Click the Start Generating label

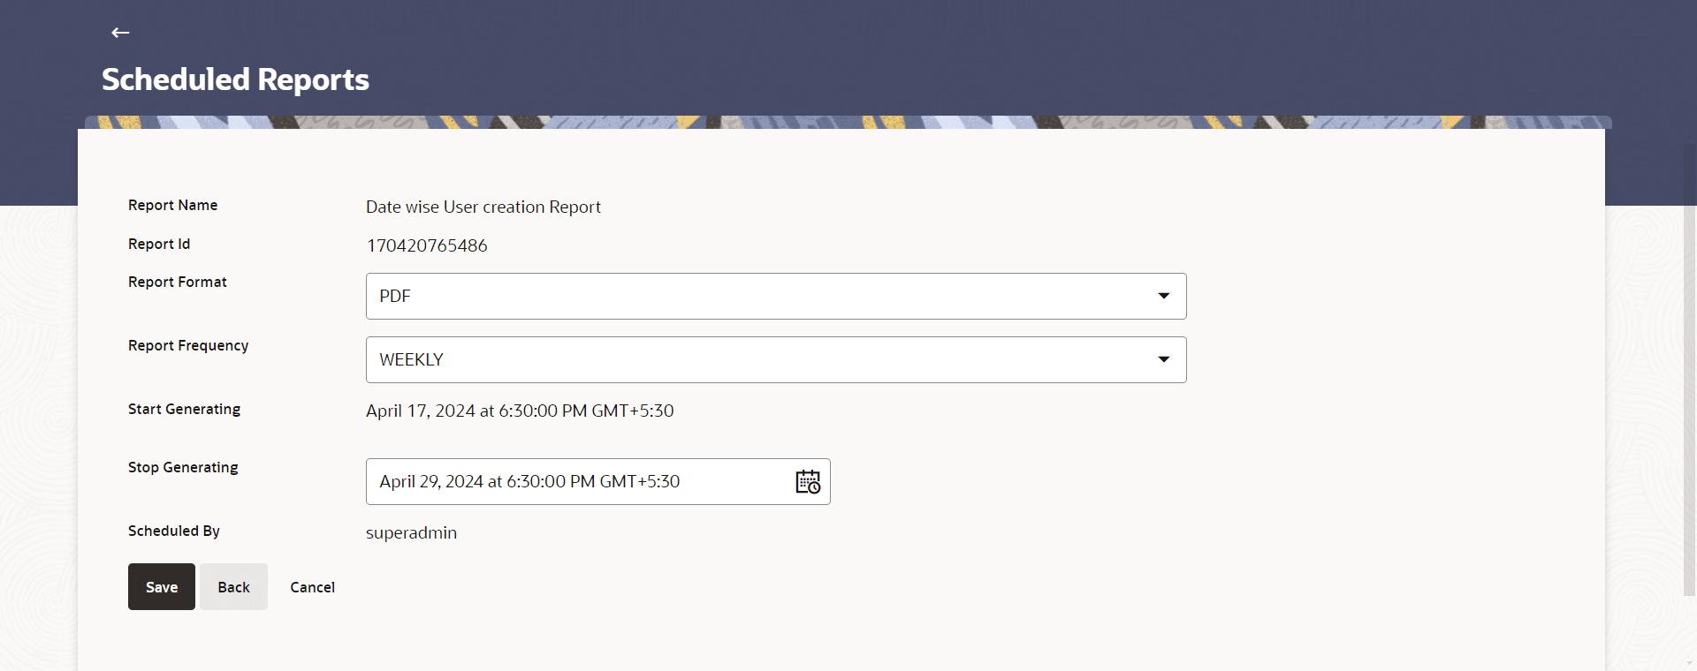pos(184,409)
